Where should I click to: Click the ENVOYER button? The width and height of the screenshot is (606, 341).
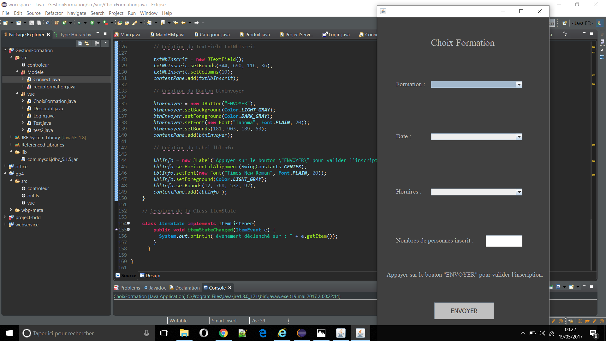tap(464, 311)
